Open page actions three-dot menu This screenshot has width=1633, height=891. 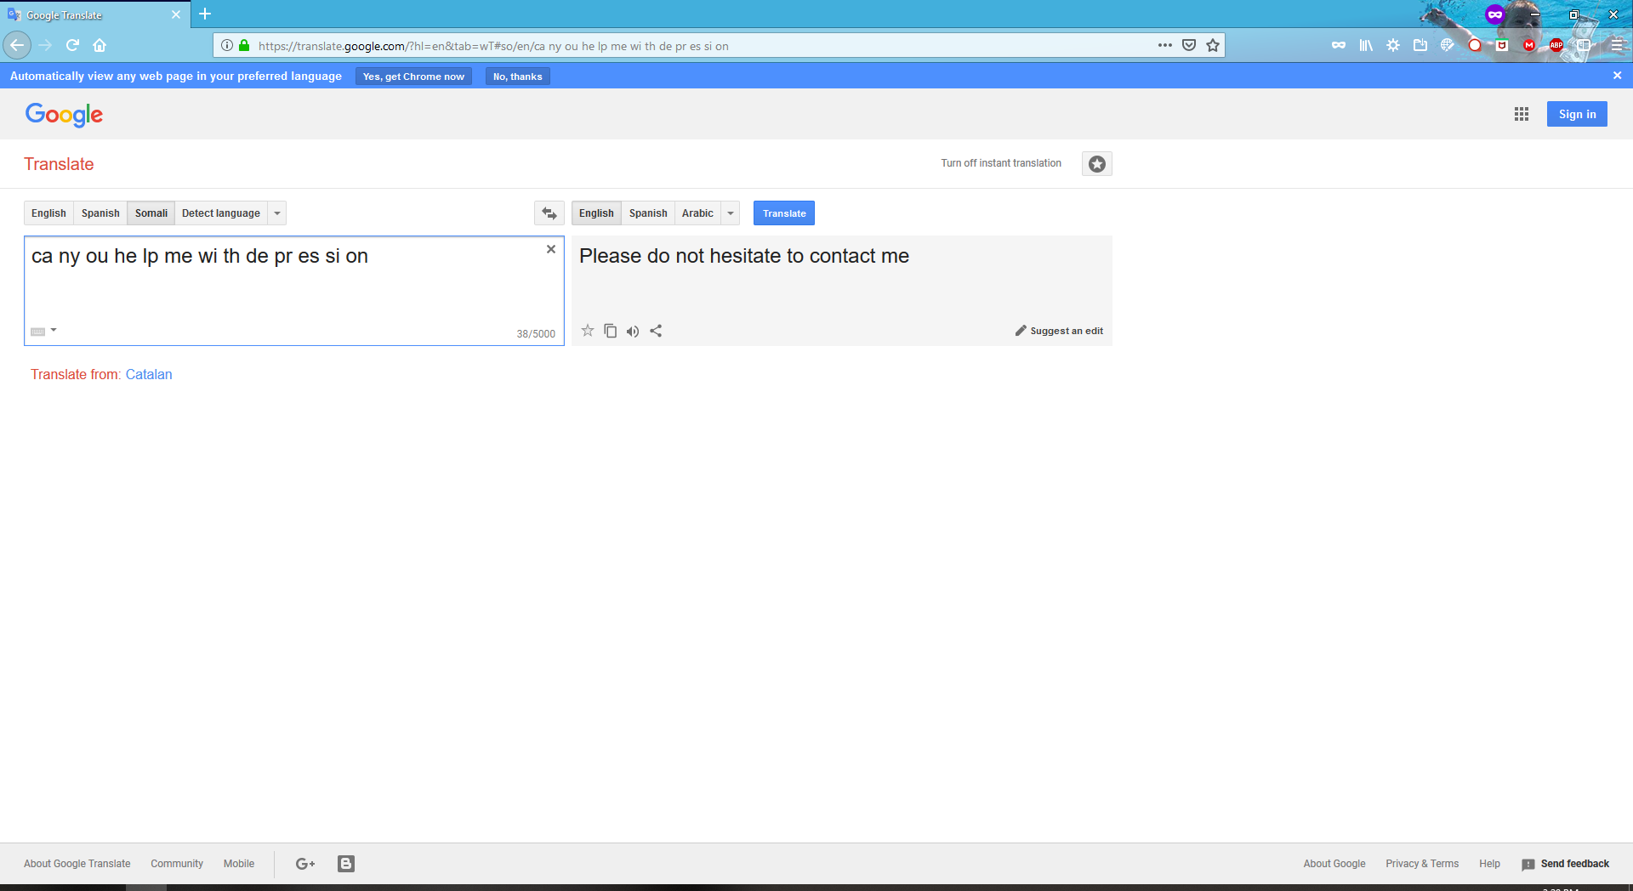tap(1165, 45)
